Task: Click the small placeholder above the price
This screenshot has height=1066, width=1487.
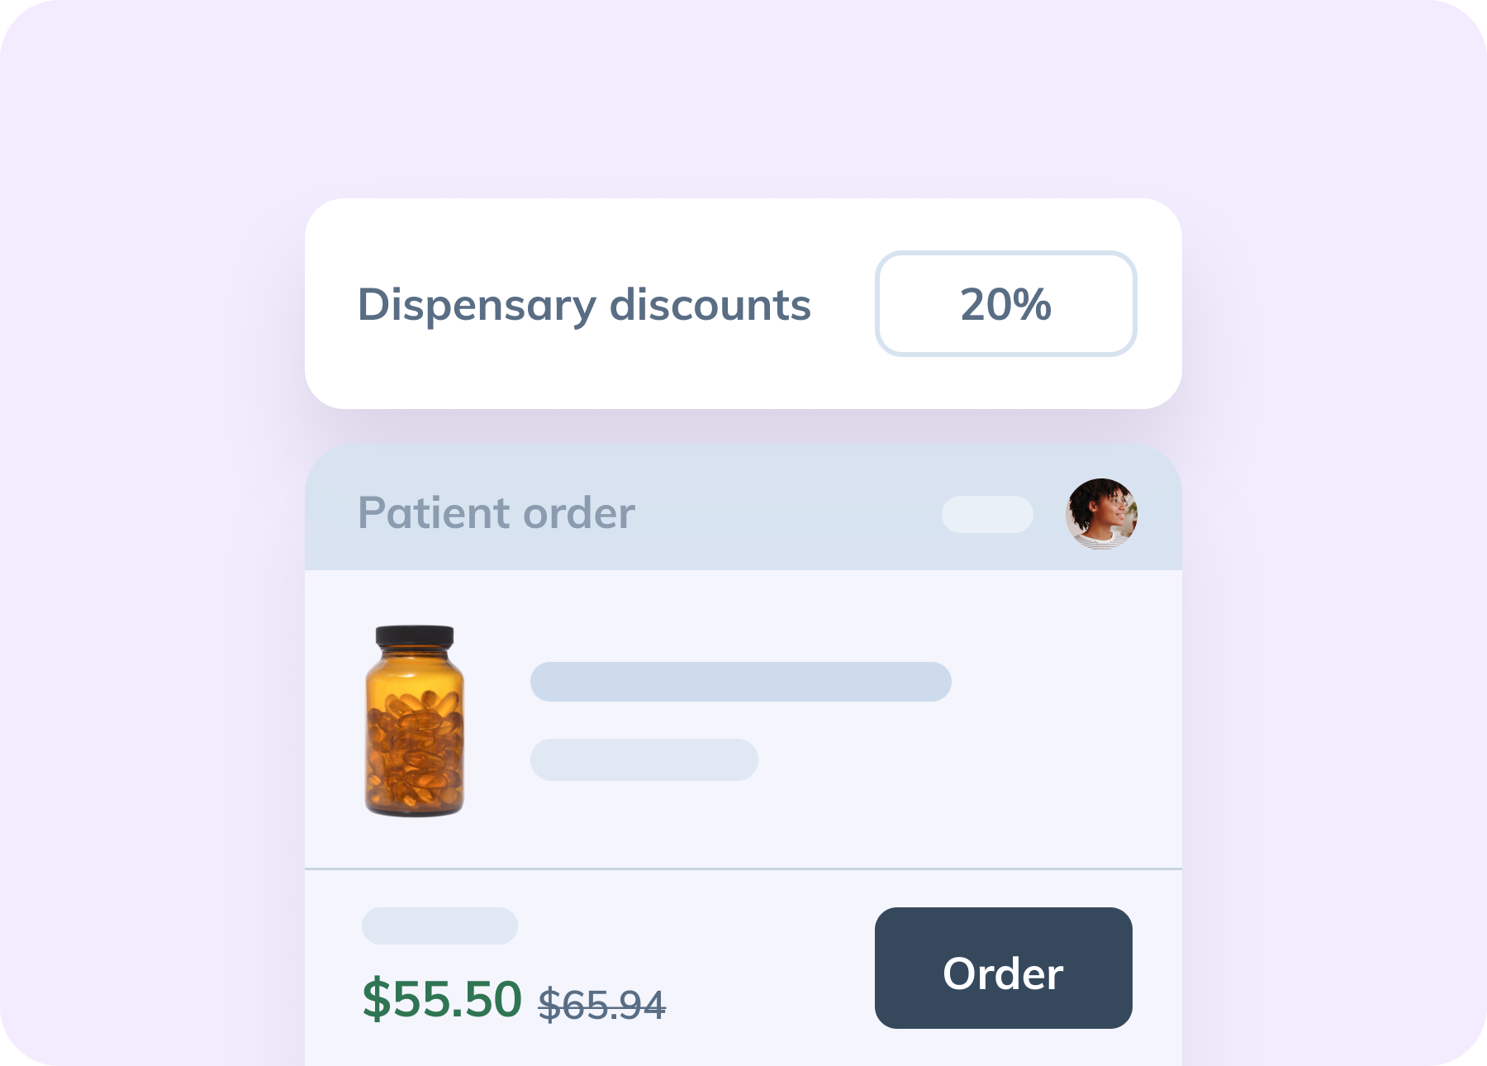Action: pos(439,926)
